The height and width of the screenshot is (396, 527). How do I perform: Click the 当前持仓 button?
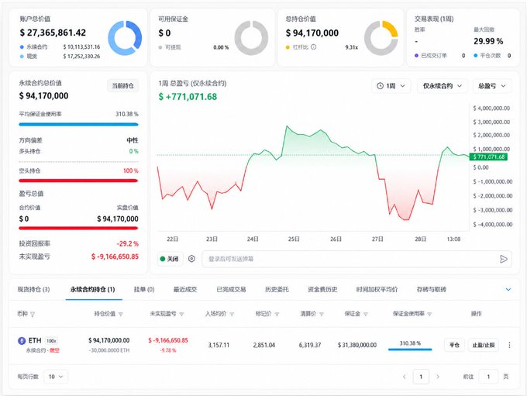123,86
